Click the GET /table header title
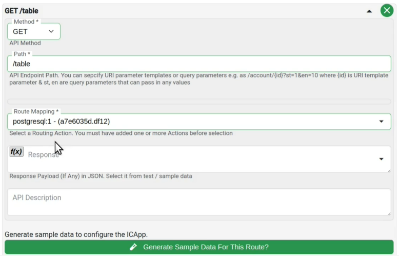The width and height of the screenshot is (399, 259). coord(22,11)
